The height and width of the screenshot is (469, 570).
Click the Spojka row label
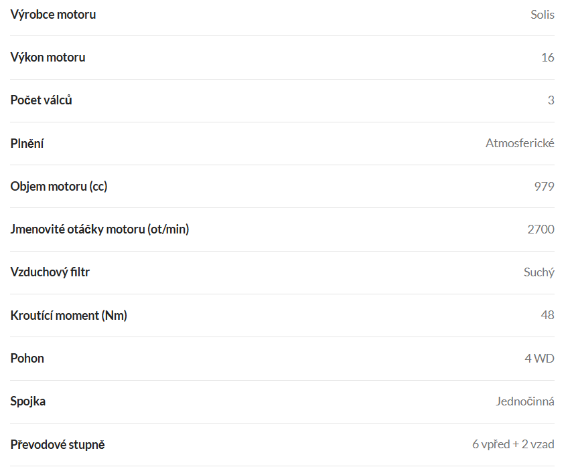pos(28,401)
